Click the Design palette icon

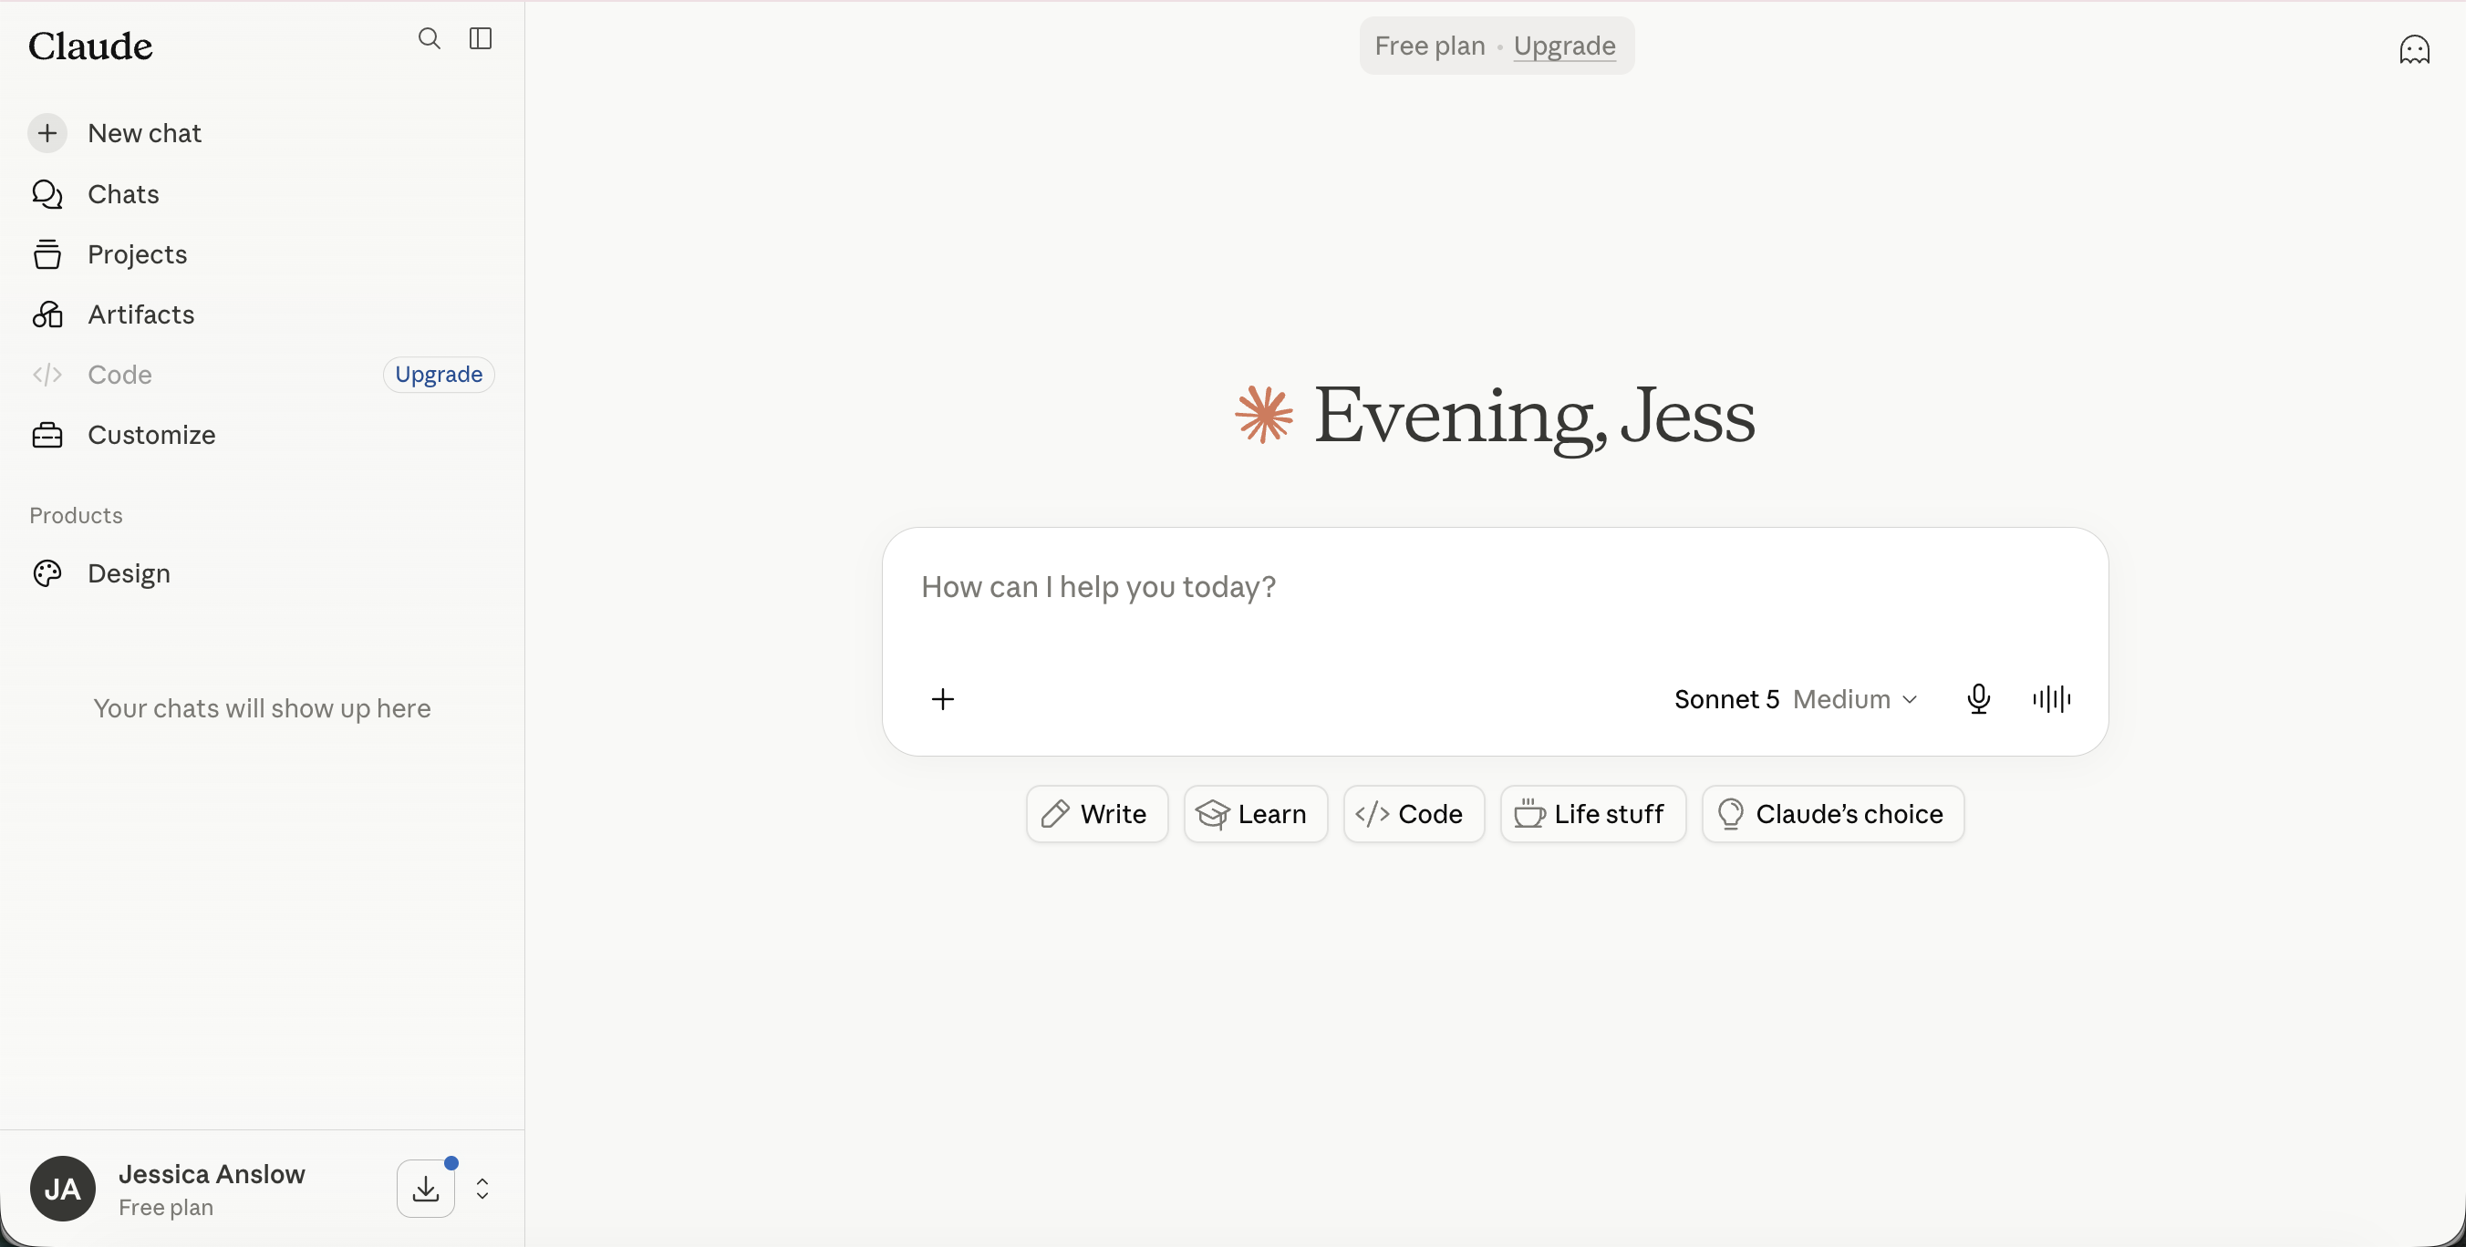(x=47, y=573)
